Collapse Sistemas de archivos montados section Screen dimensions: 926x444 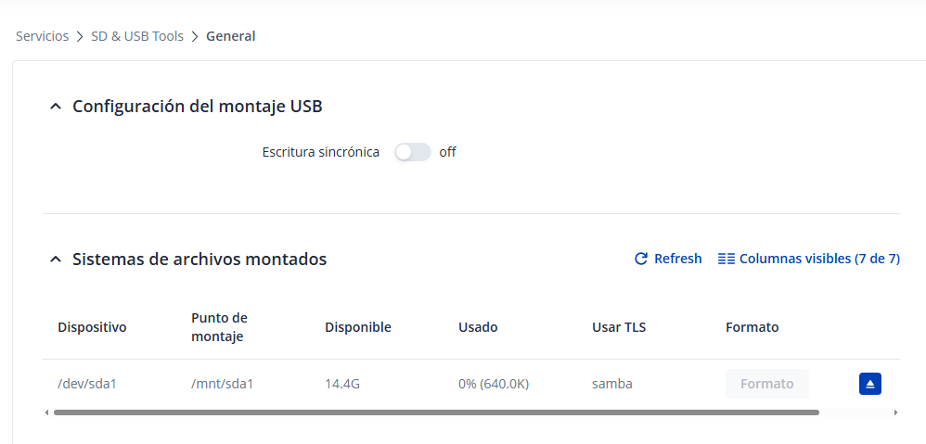[x=55, y=260]
